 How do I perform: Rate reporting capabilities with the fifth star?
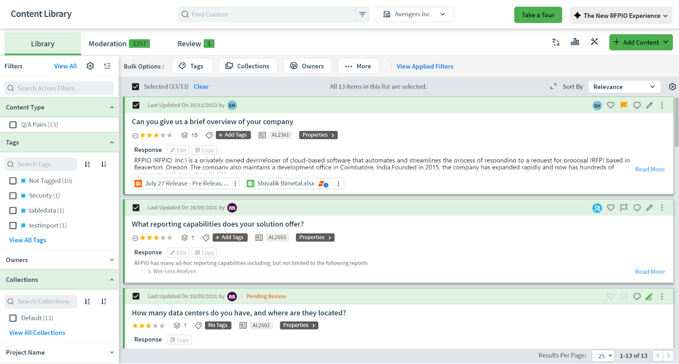coord(170,238)
